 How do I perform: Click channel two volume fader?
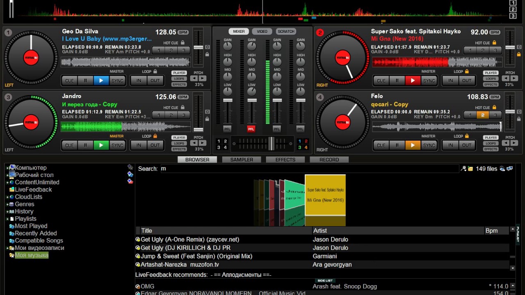[x=252, y=100]
